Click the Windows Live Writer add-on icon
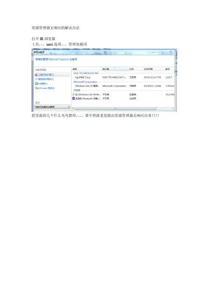The height and width of the screenshot is (296, 209). pyautogui.click(x=74, y=94)
